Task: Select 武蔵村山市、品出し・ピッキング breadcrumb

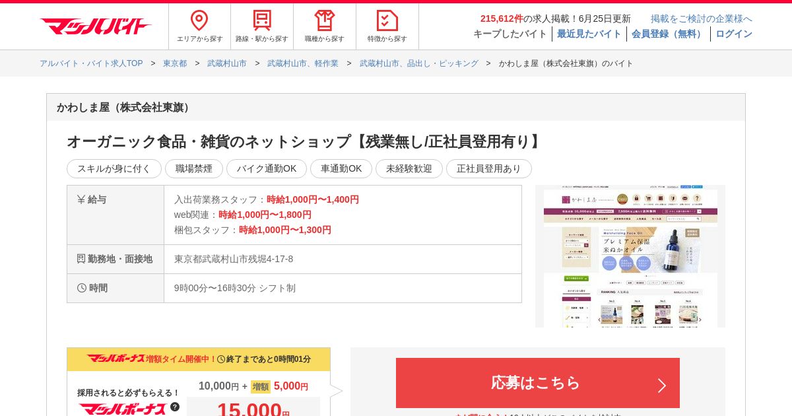Action: 419,63
